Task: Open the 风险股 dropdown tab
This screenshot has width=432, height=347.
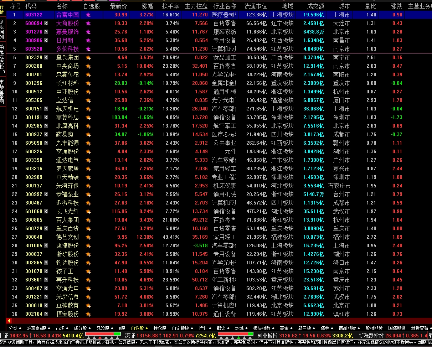Action: 105,328
